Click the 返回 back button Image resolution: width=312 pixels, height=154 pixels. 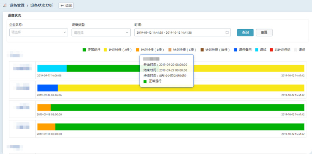(x=66, y=6)
